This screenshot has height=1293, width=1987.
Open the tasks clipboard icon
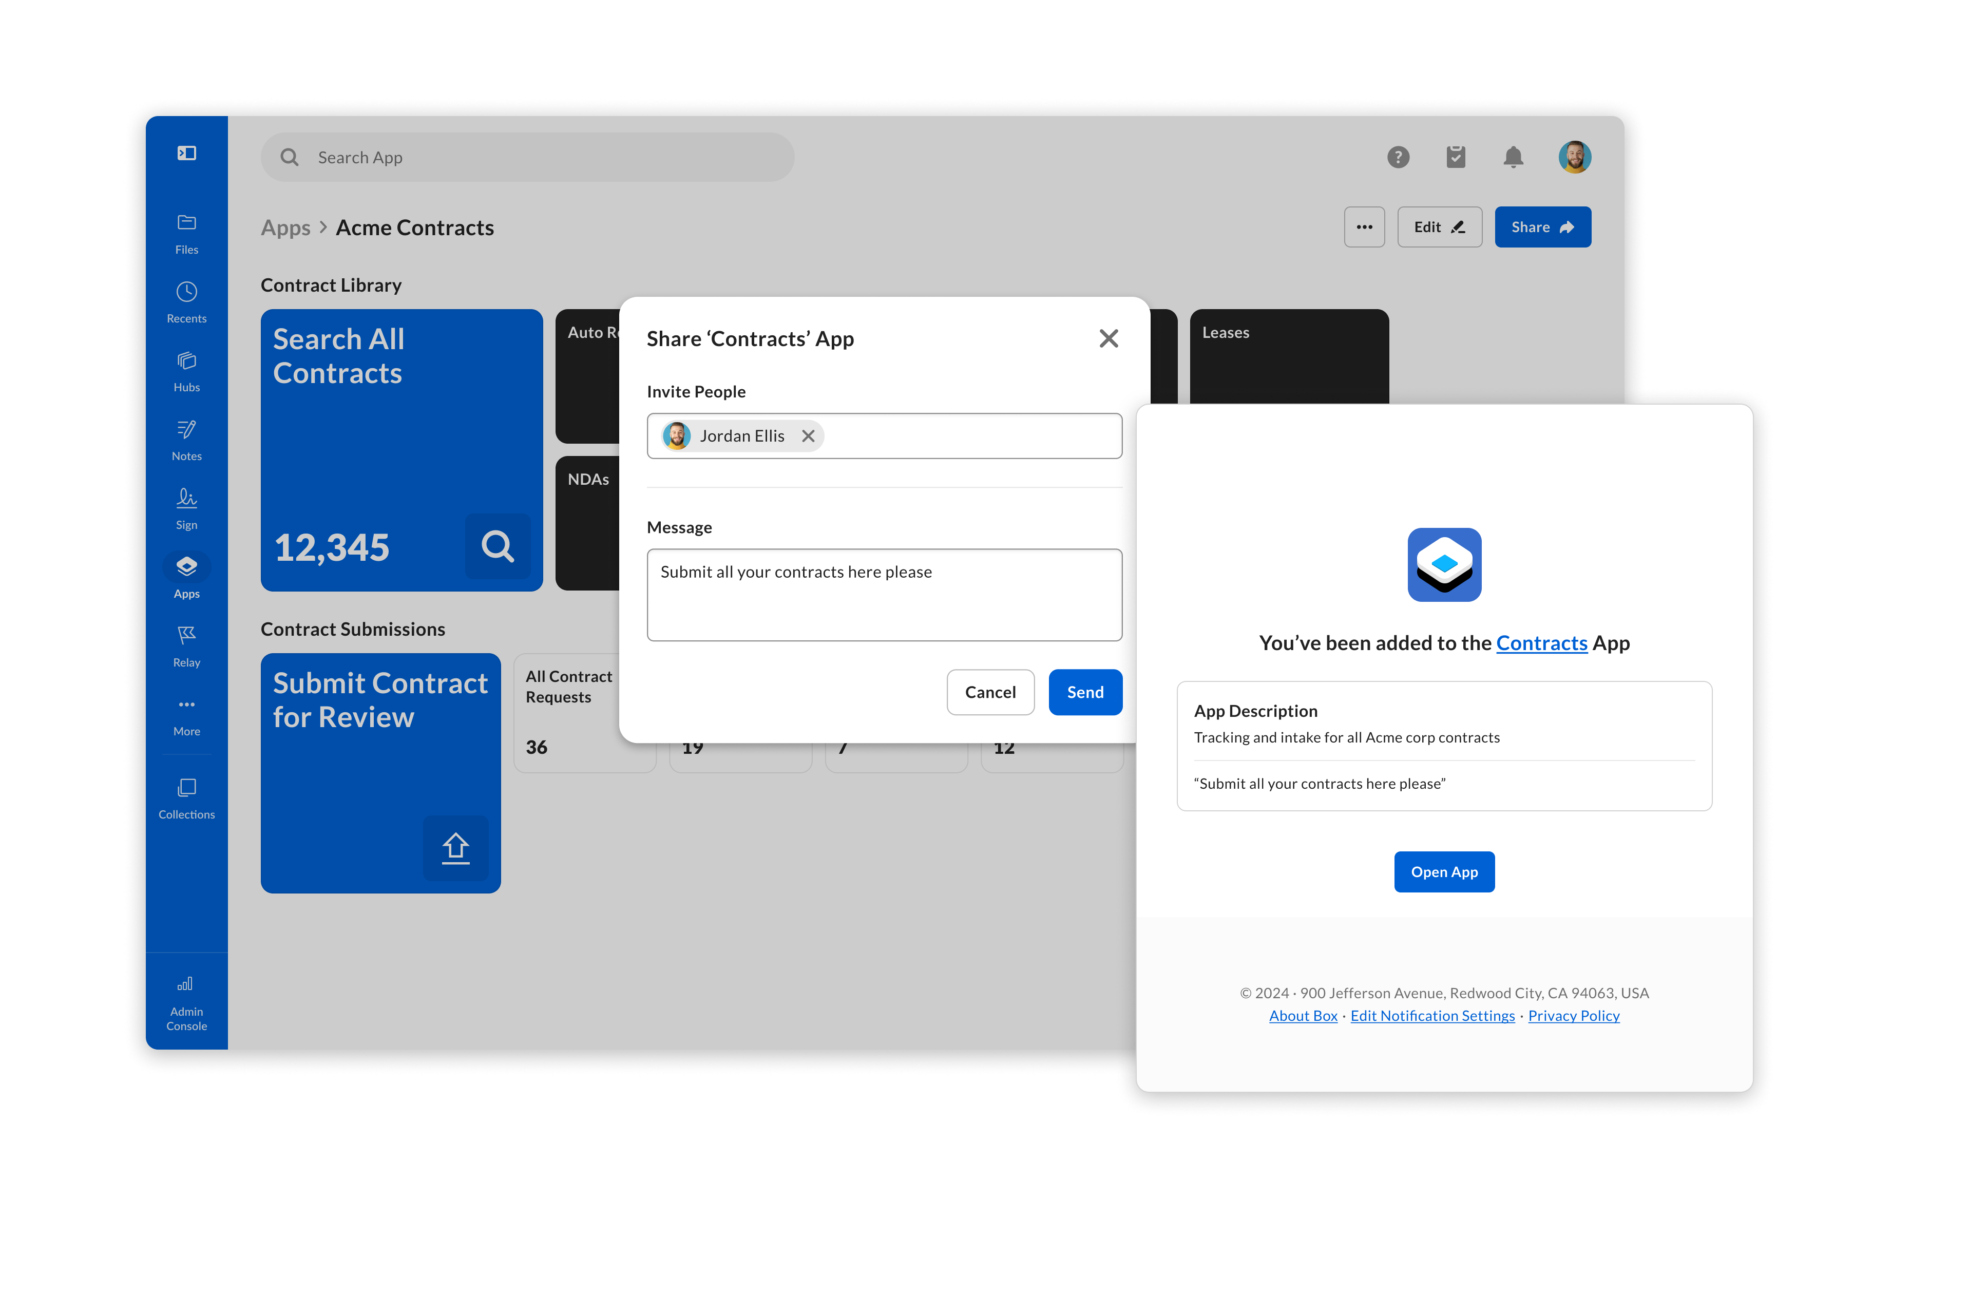click(x=1455, y=157)
